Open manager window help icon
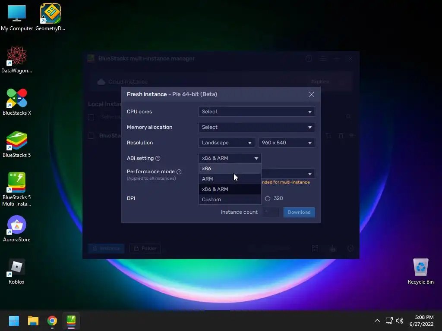The height and width of the screenshot is (331, 442). tap(309, 59)
